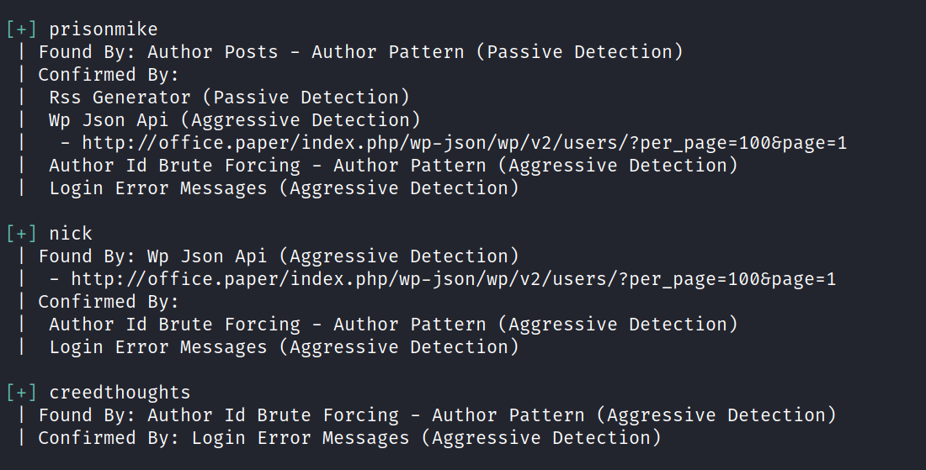Open the wp-json users URL under prisonmike
Screen dimensions: 926x470
[464, 143]
